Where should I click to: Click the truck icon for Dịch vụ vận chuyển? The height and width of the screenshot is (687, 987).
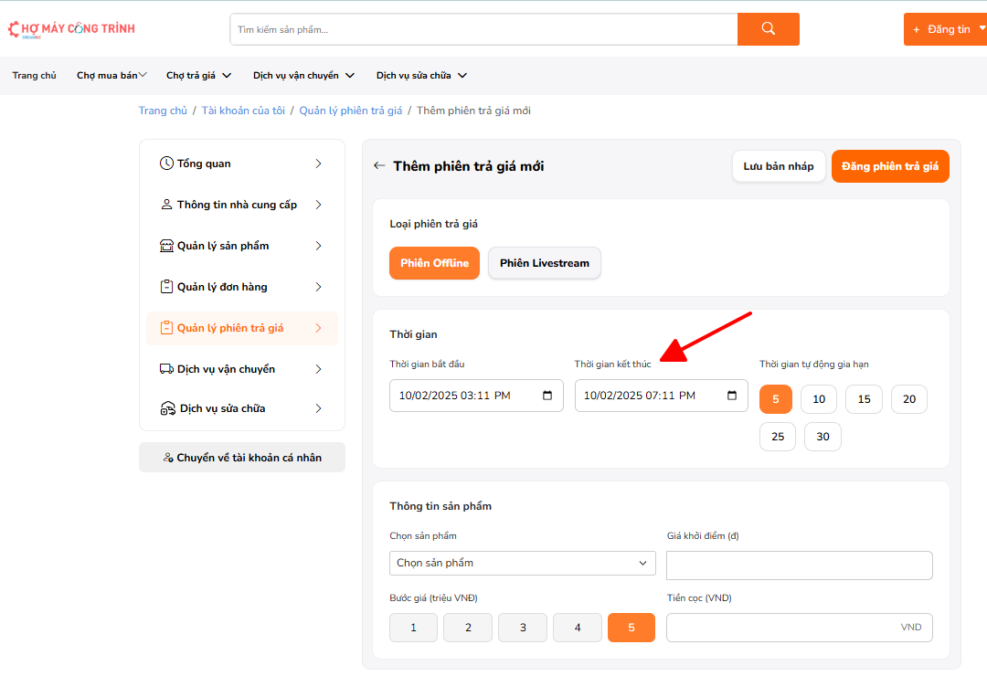166,369
